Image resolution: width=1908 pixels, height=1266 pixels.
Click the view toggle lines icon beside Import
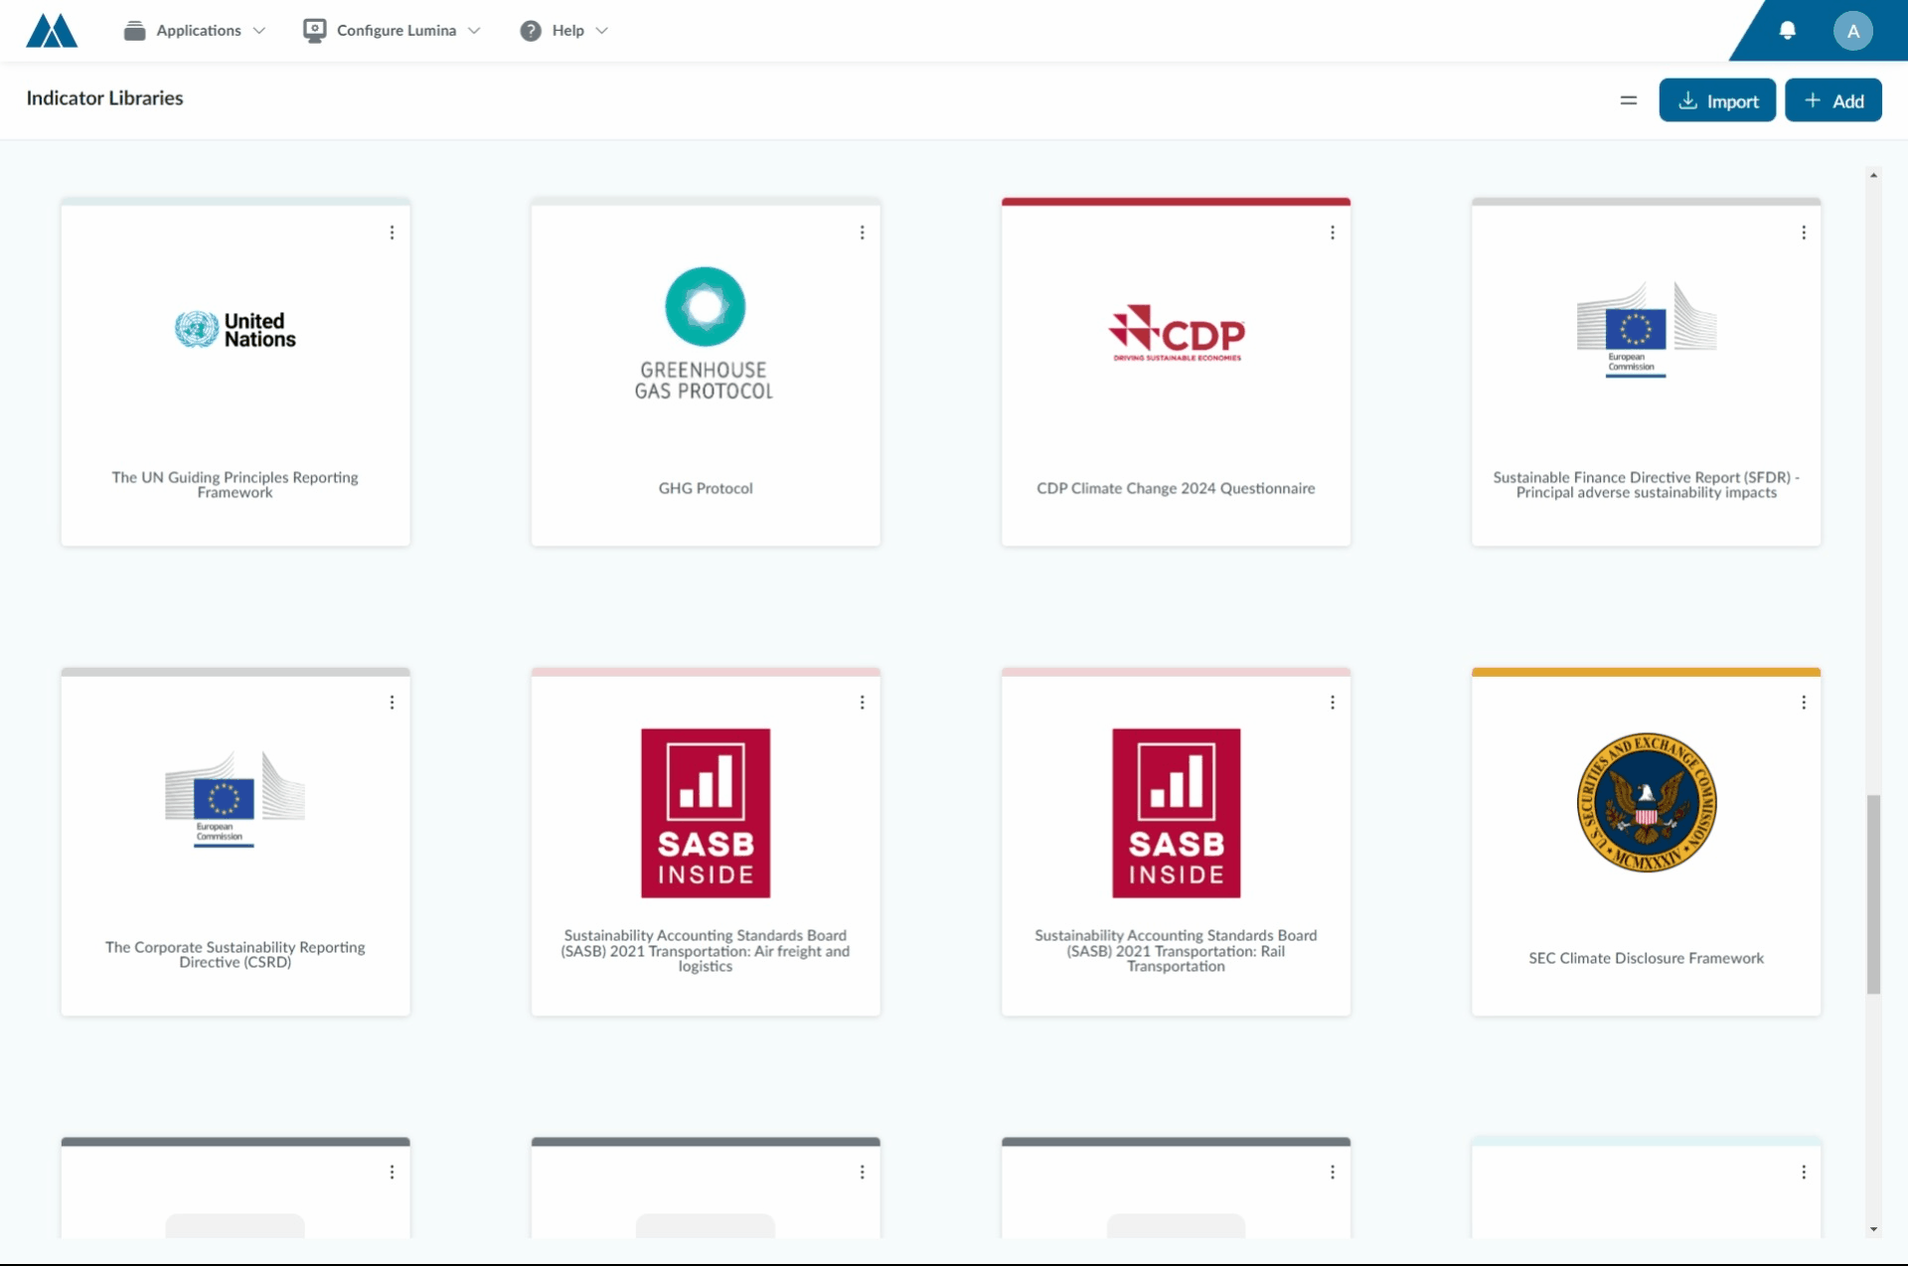click(1628, 100)
